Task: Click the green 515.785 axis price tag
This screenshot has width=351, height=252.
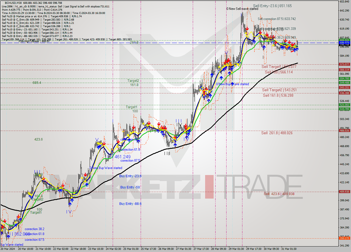Action: click(344, 109)
